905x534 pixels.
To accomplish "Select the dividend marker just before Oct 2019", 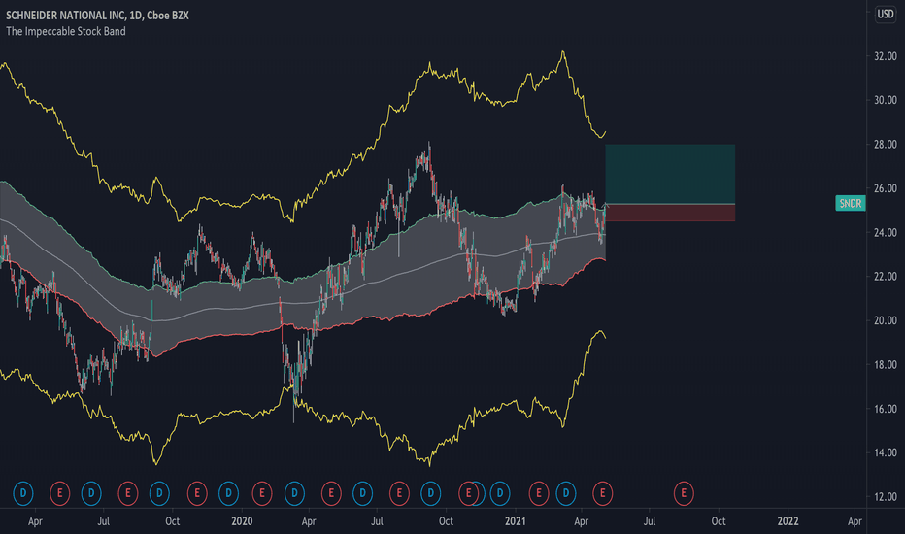I will pos(159,493).
